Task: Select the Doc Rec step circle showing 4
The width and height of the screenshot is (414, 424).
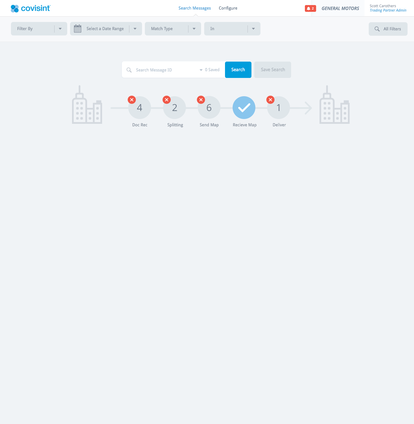Action: [x=139, y=108]
